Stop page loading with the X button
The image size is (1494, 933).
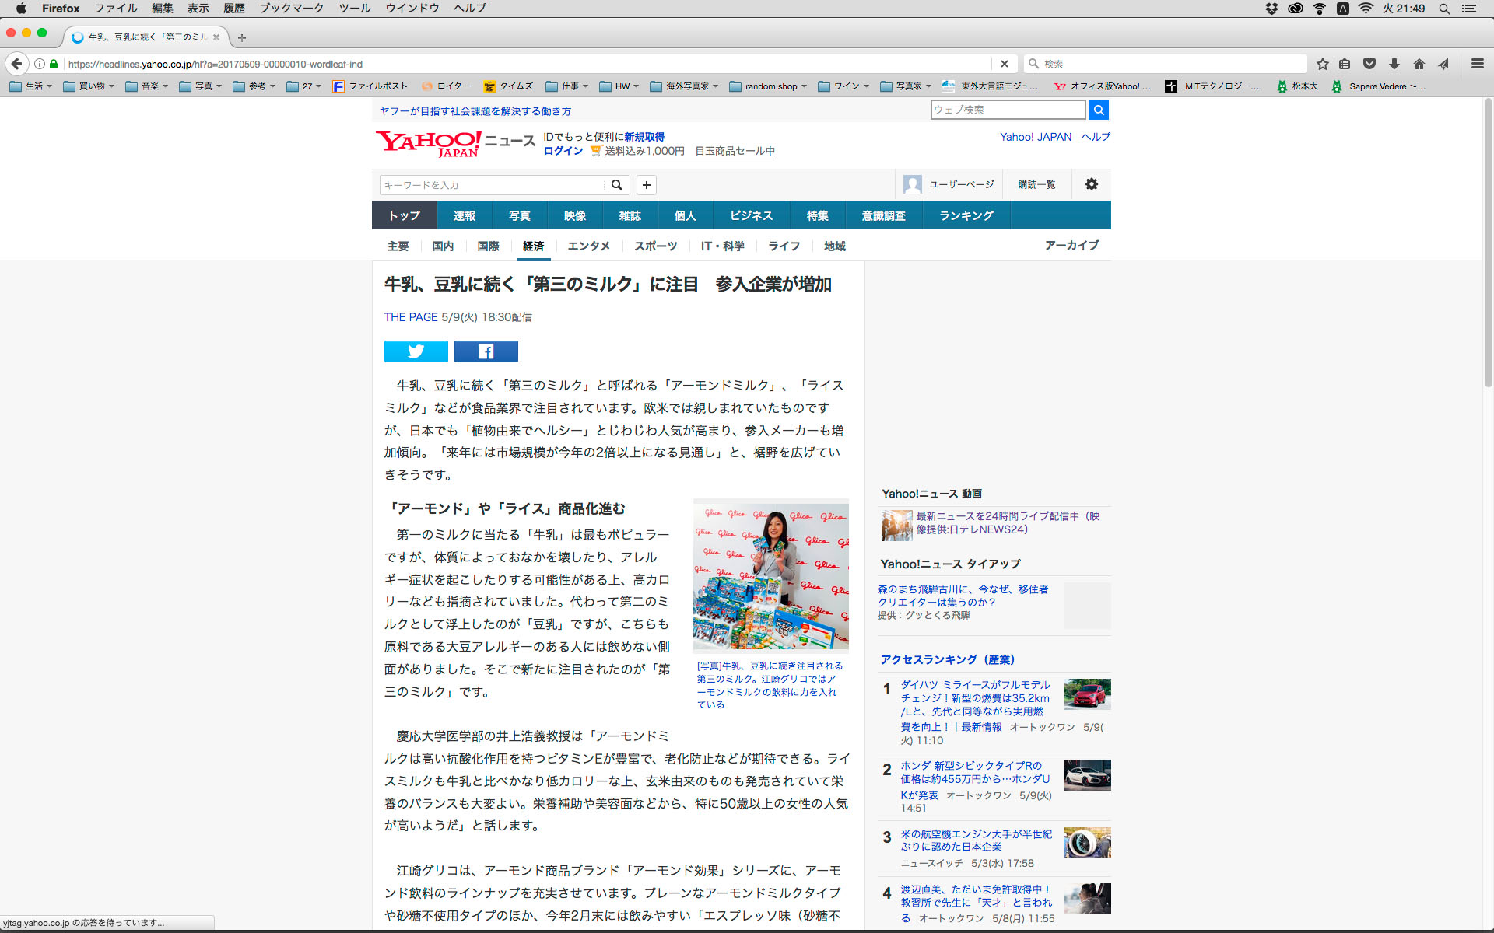[1004, 64]
